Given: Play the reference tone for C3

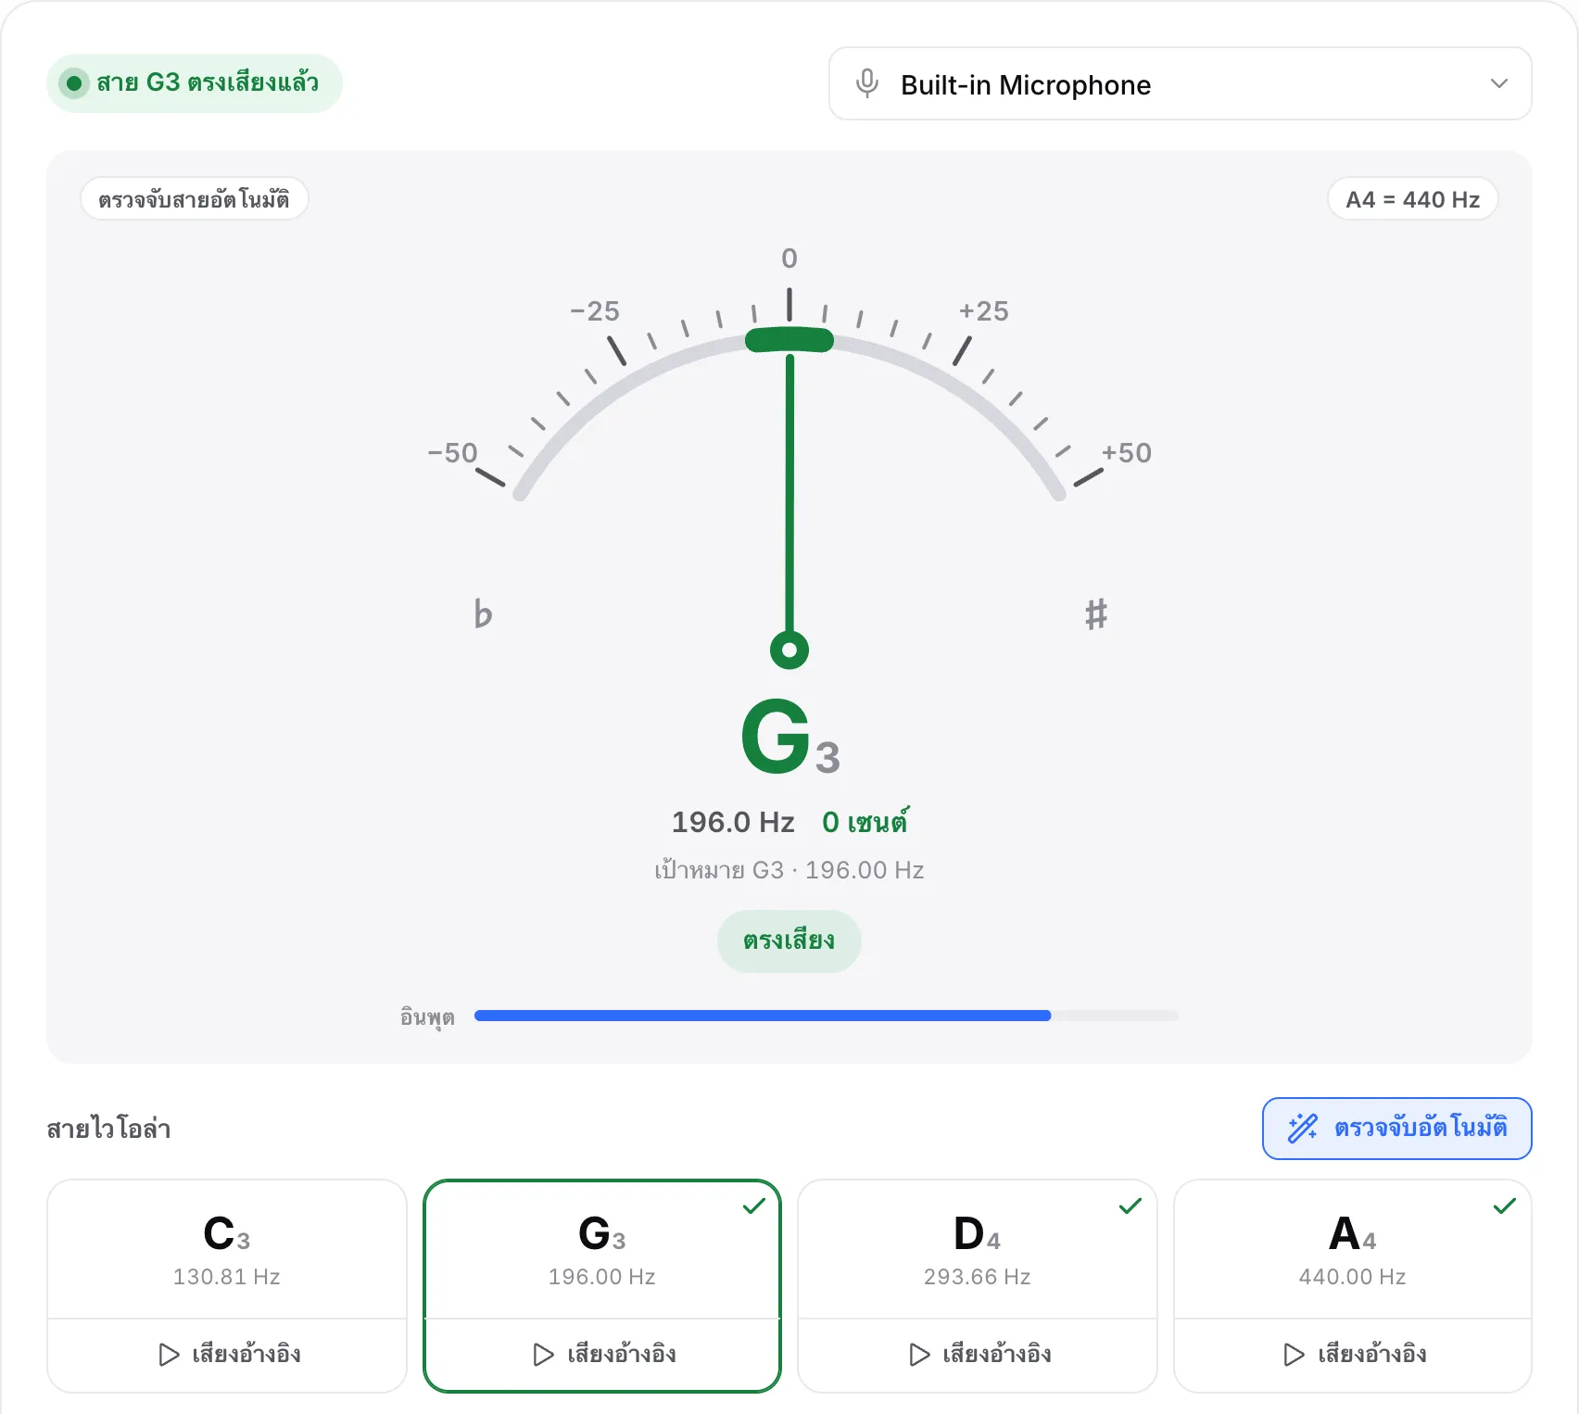Looking at the screenshot, I should coord(227,1355).
